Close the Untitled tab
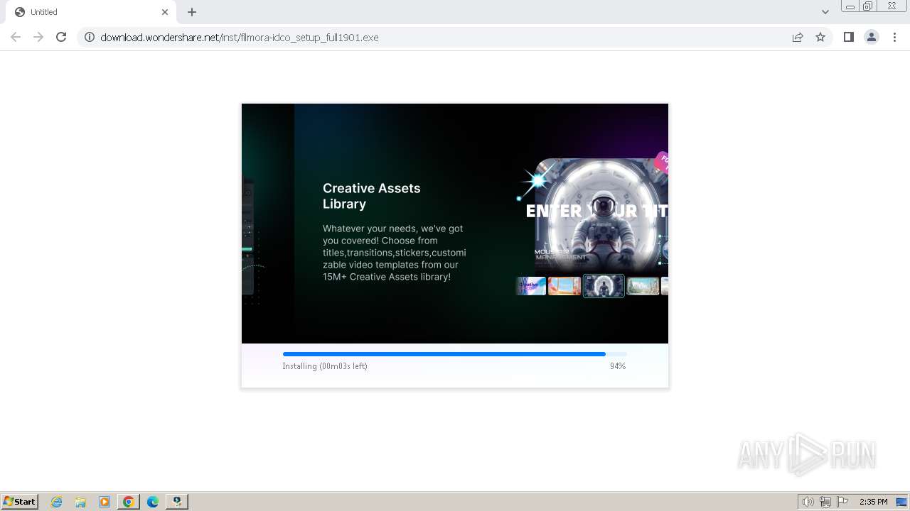 point(165,12)
